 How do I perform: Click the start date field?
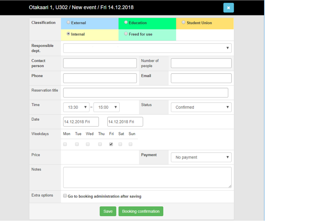pyautogui.click(x=81, y=122)
